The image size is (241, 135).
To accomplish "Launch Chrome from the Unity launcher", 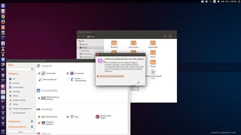I will pos(3,16).
